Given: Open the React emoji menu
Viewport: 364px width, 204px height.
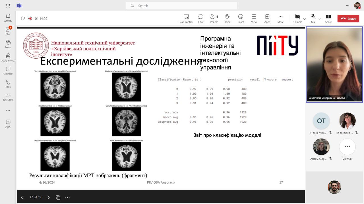Looking at the screenshot, I should [241, 18].
